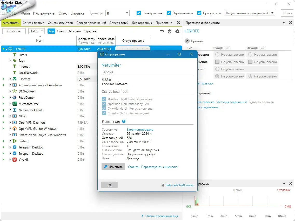Click the FeedDemon app icon

15,97
